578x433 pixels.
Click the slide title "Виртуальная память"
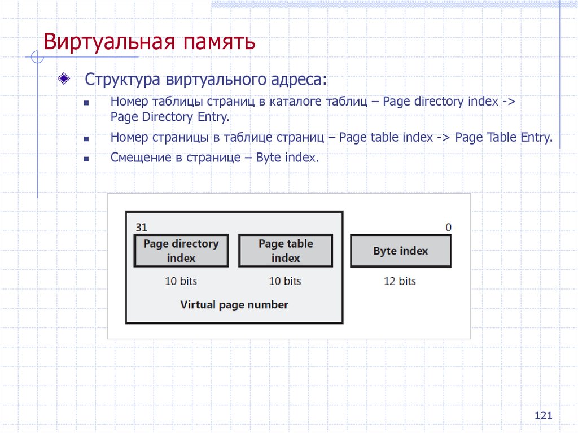[149, 42]
